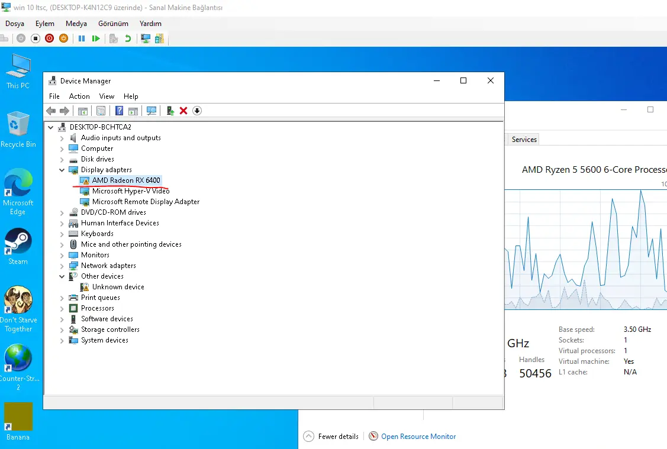Update device driver toolbar icon
The image size is (667, 449).
(170, 111)
